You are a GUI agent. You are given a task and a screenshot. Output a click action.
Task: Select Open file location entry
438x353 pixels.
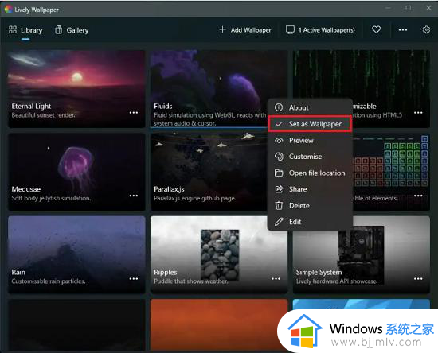click(x=310, y=173)
